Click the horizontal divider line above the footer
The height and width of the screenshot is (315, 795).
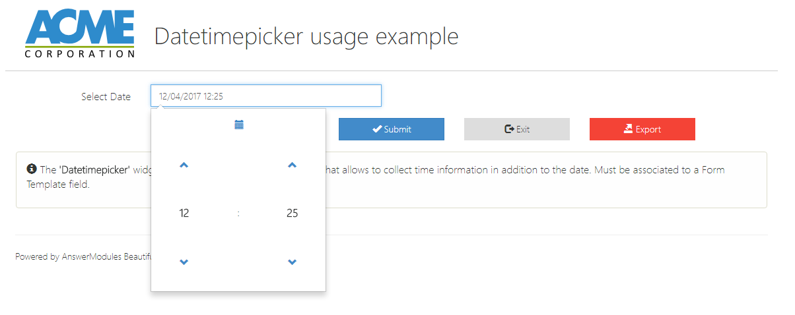(x=528, y=235)
